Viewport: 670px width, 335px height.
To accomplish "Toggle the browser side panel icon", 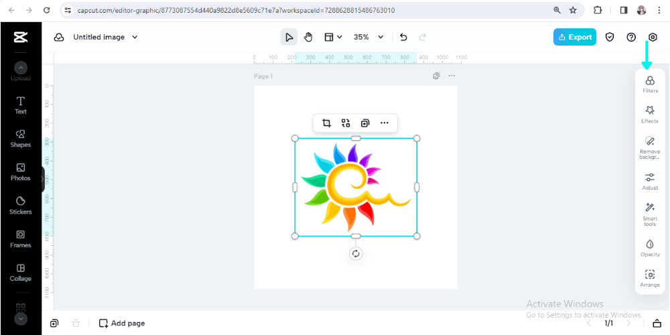I will point(624,10).
